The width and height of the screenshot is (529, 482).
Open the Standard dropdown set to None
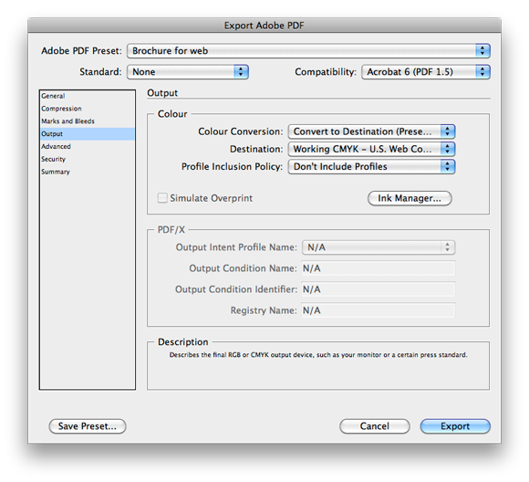[x=188, y=71]
